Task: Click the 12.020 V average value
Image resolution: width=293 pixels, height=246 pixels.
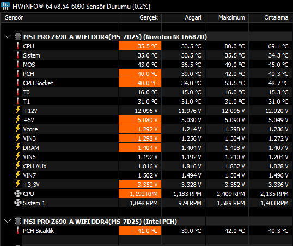Action: 277,111
